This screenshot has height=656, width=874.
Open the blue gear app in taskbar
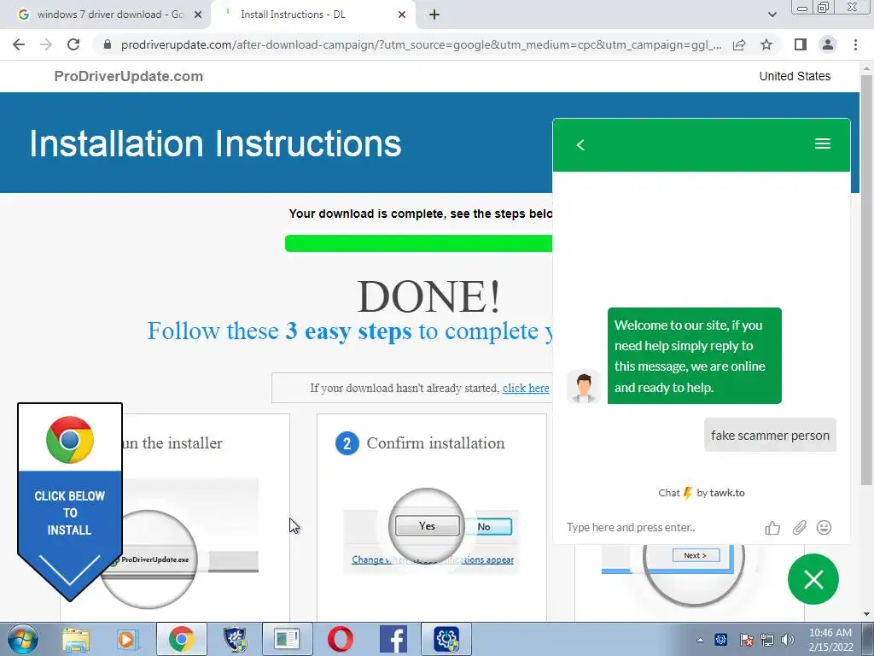tap(446, 639)
